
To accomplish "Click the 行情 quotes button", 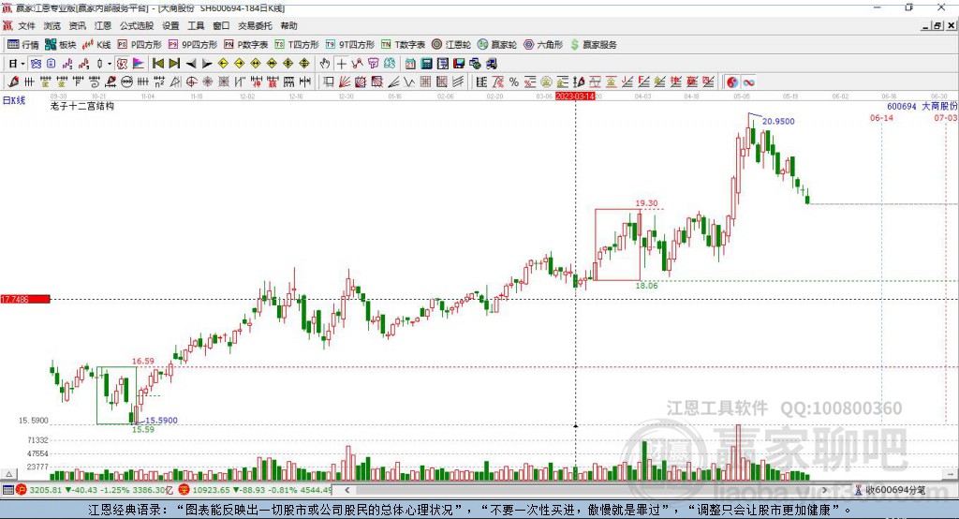I will pos(22,45).
